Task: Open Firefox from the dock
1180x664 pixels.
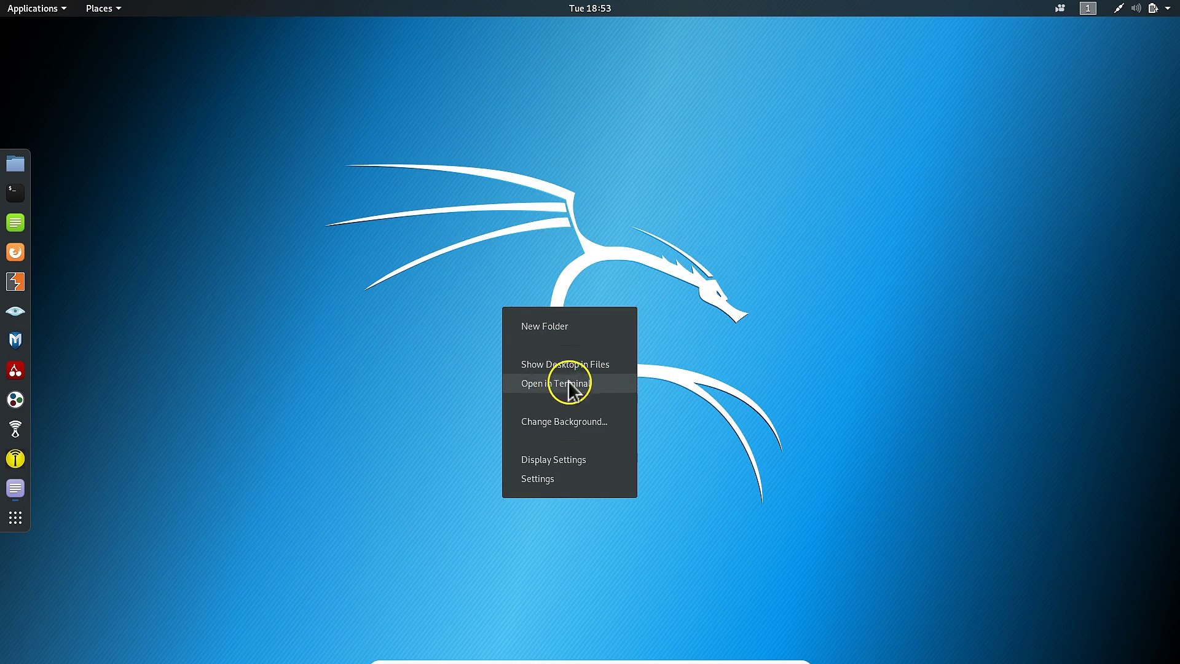Action: [x=15, y=252]
